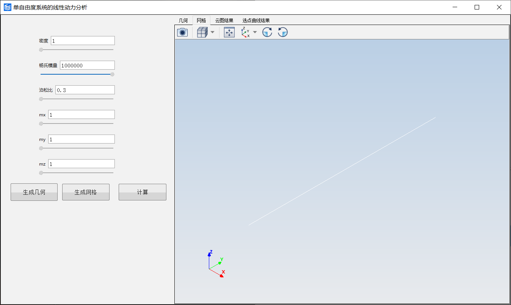
Task: Click the 杨氏模量 slider handle
Action: [112, 74]
